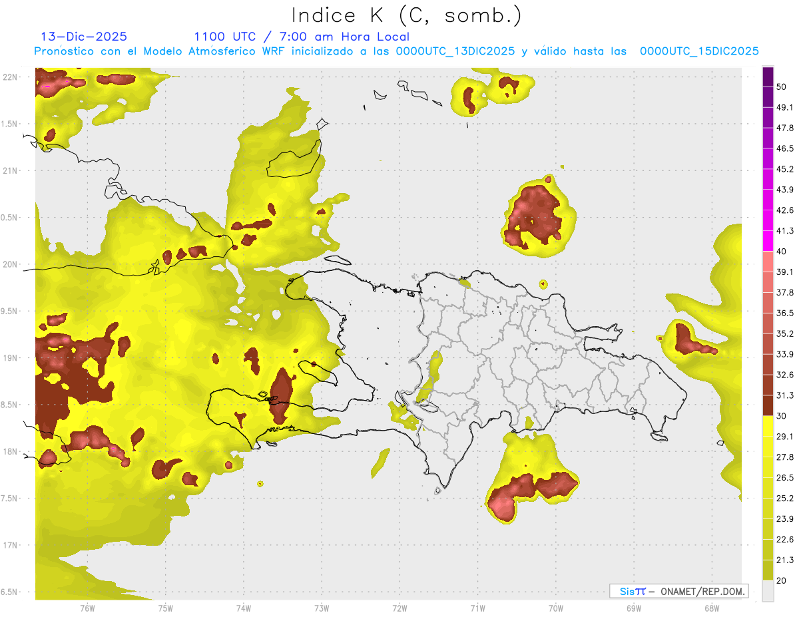Click the colorbar value "37.8"
The image size is (799, 617).
[x=785, y=292]
